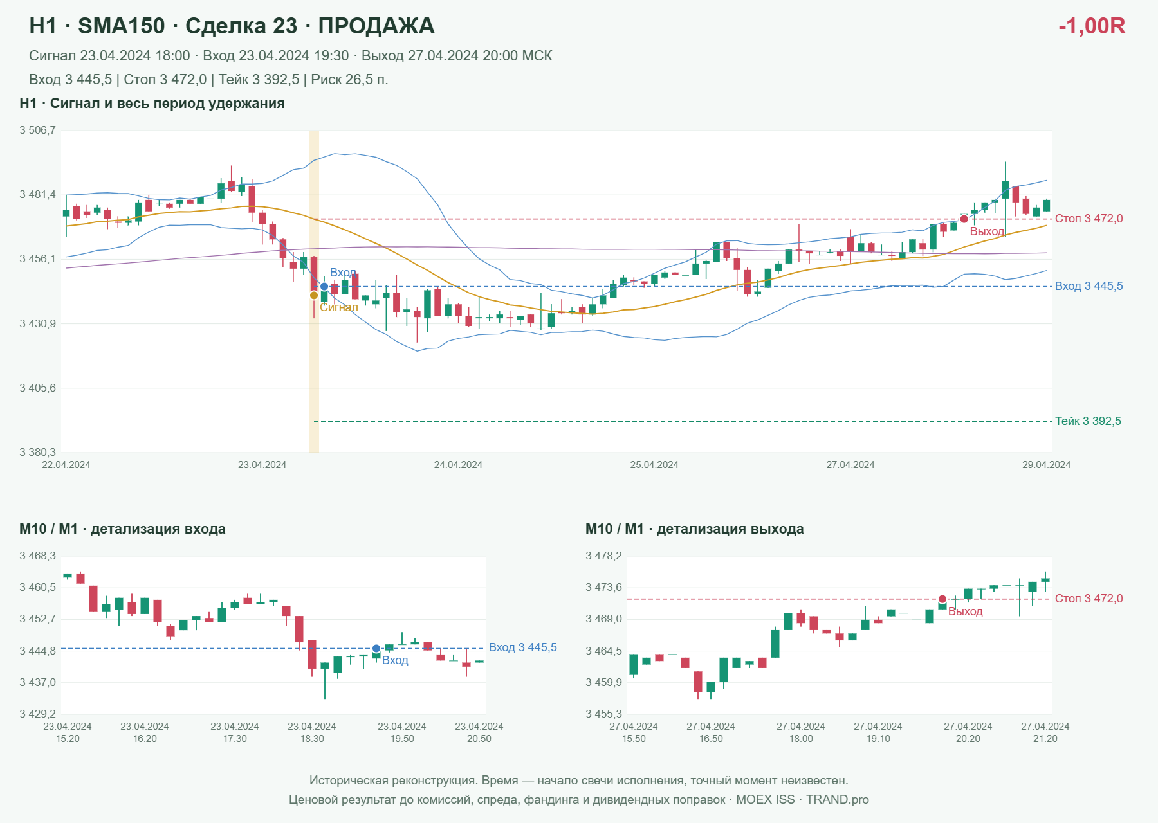Click the blue entry marker on H1 chart
The height and width of the screenshot is (823, 1158).
324,287
